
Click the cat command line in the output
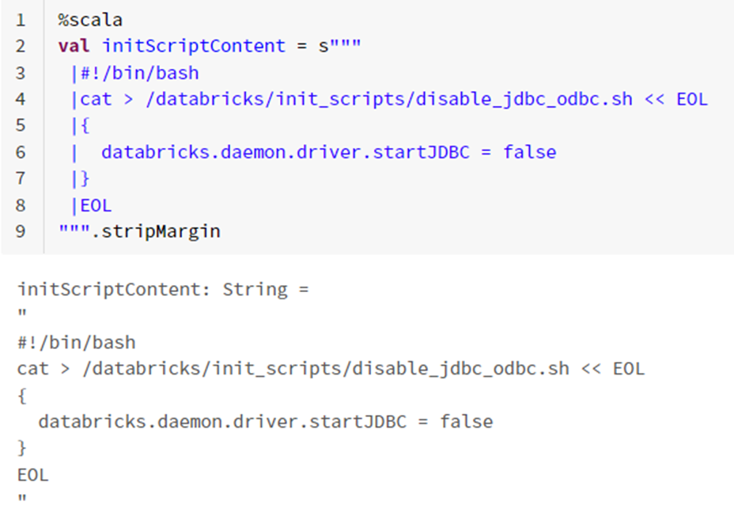(x=331, y=369)
